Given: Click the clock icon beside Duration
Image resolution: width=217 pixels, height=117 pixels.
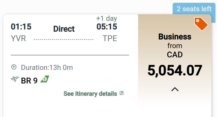Looking at the screenshot, I should click(x=14, y=67).
